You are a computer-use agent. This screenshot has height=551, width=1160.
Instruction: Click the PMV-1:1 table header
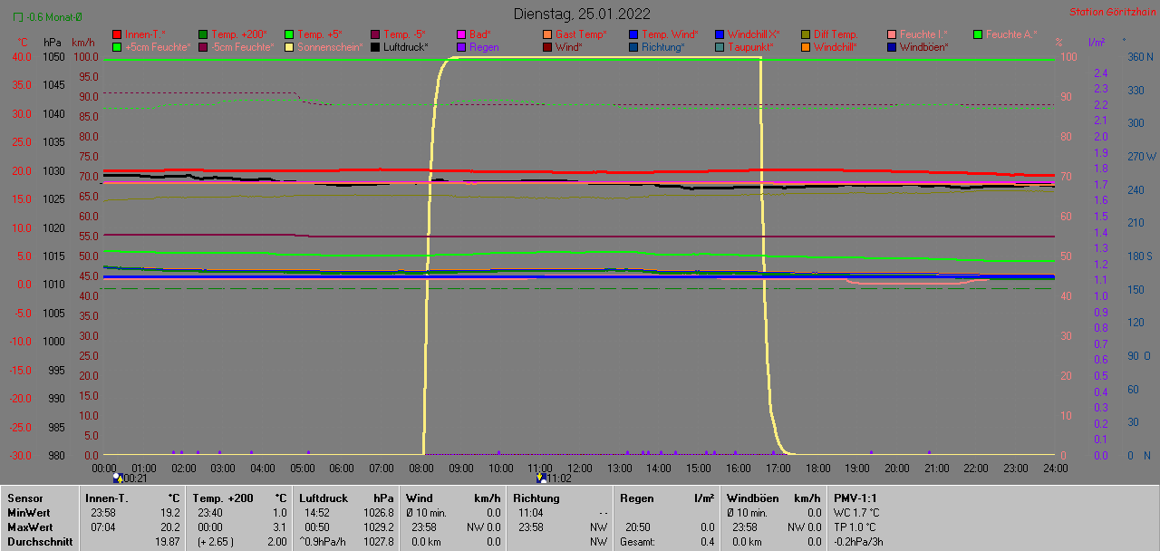[855, 498]
